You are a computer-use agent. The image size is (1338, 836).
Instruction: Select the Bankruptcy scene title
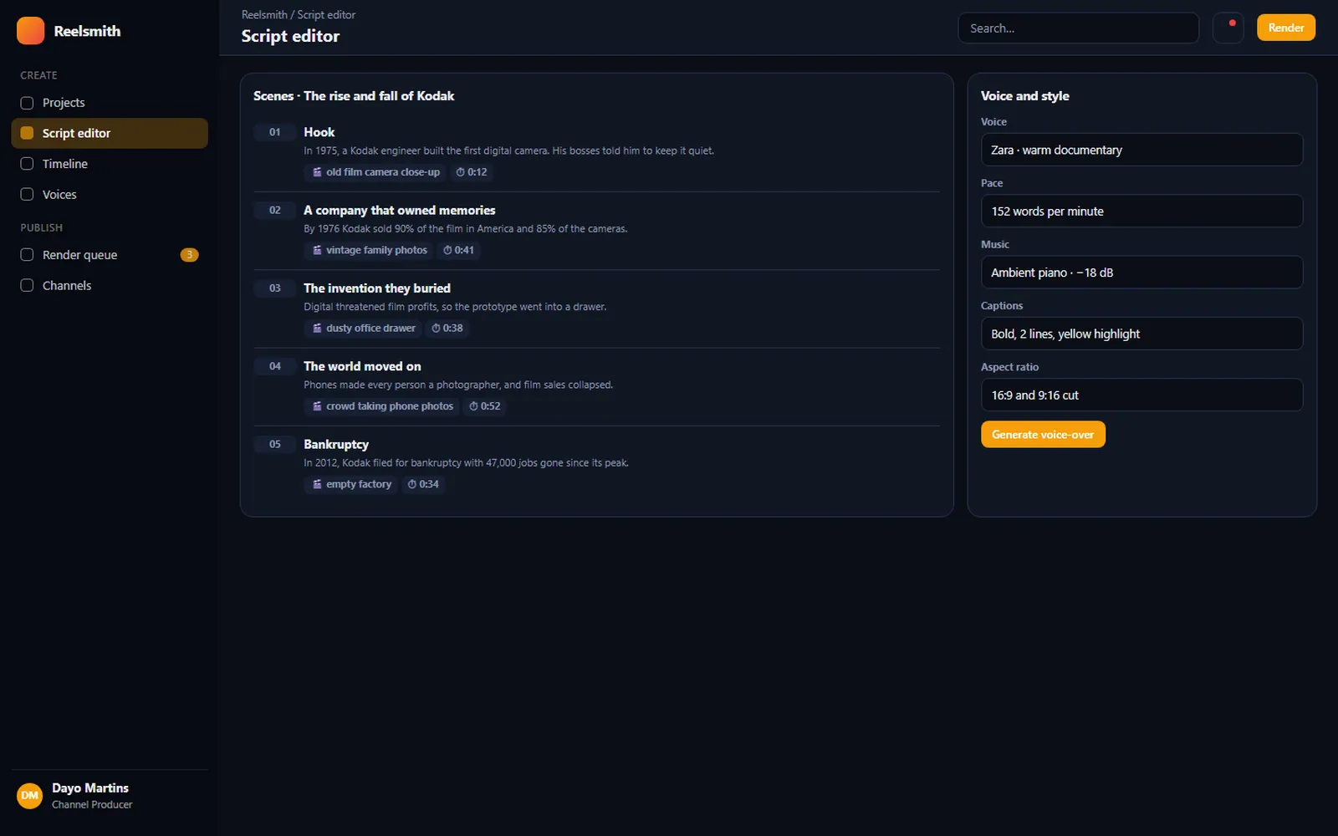pyautogui.click(x=336, y=444)
